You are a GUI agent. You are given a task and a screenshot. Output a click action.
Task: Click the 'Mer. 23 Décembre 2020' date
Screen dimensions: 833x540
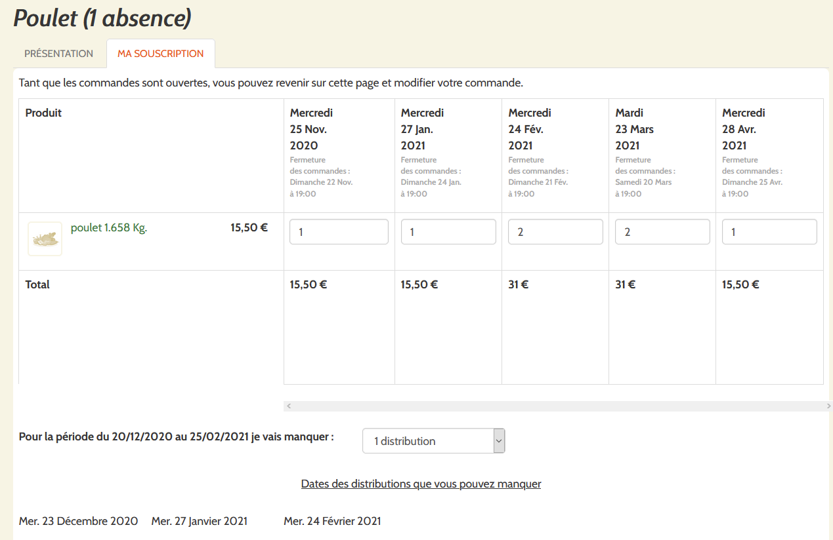[78, 522]
